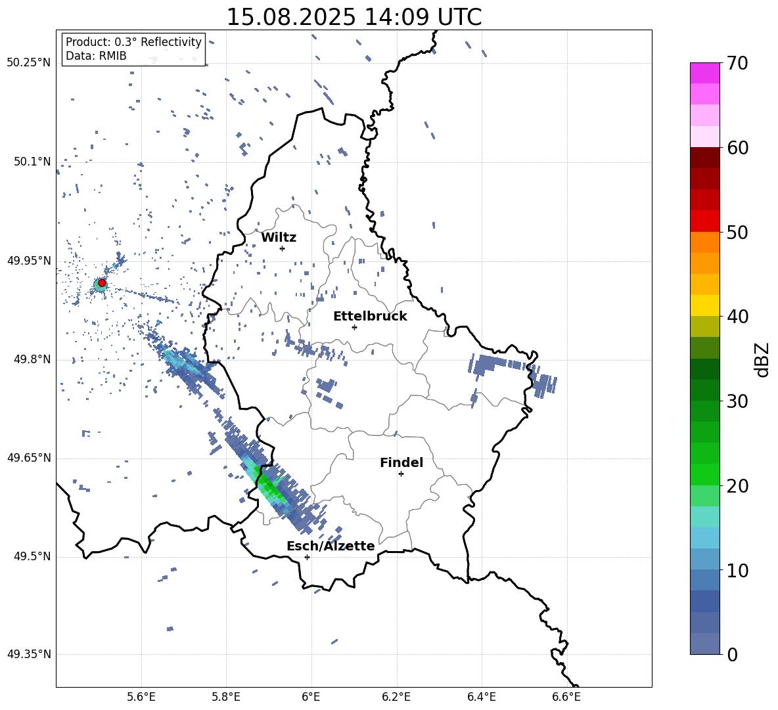Click the 6.6°E longitude label
This screenshot has width=778, height=710.
click(x=566, y=697)
